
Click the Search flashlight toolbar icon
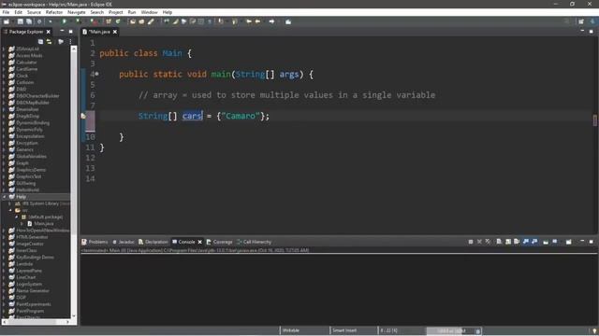pyautogui.click(x=151, y=21)
